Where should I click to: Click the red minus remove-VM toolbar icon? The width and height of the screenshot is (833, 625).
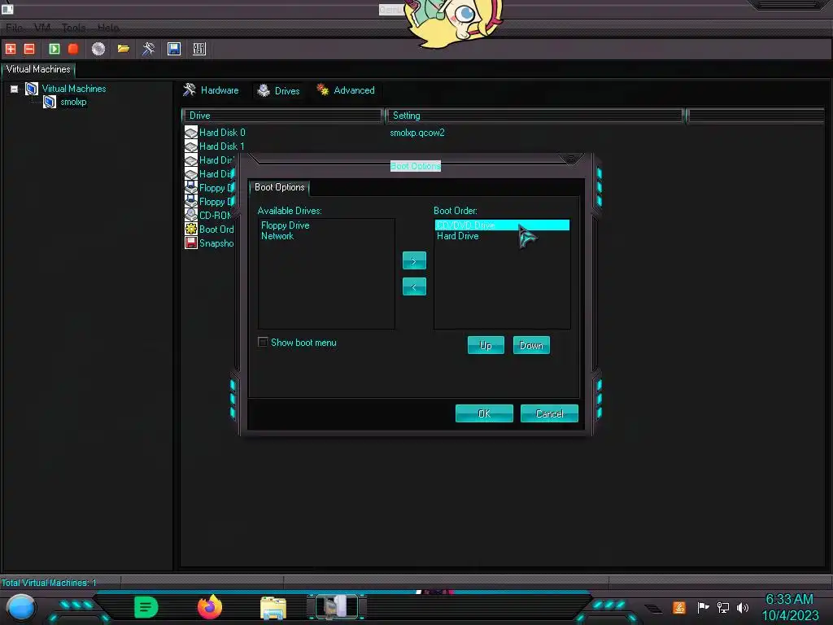coord(29,49)
